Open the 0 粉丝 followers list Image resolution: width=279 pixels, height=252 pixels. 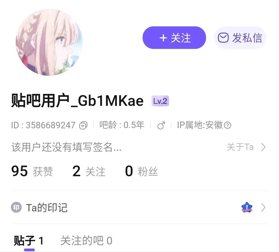tap(142, 171)
